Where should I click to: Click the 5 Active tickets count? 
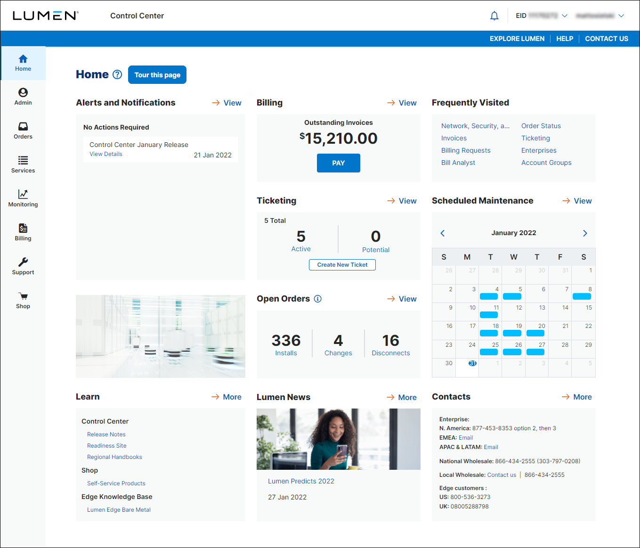pos(301,240)
